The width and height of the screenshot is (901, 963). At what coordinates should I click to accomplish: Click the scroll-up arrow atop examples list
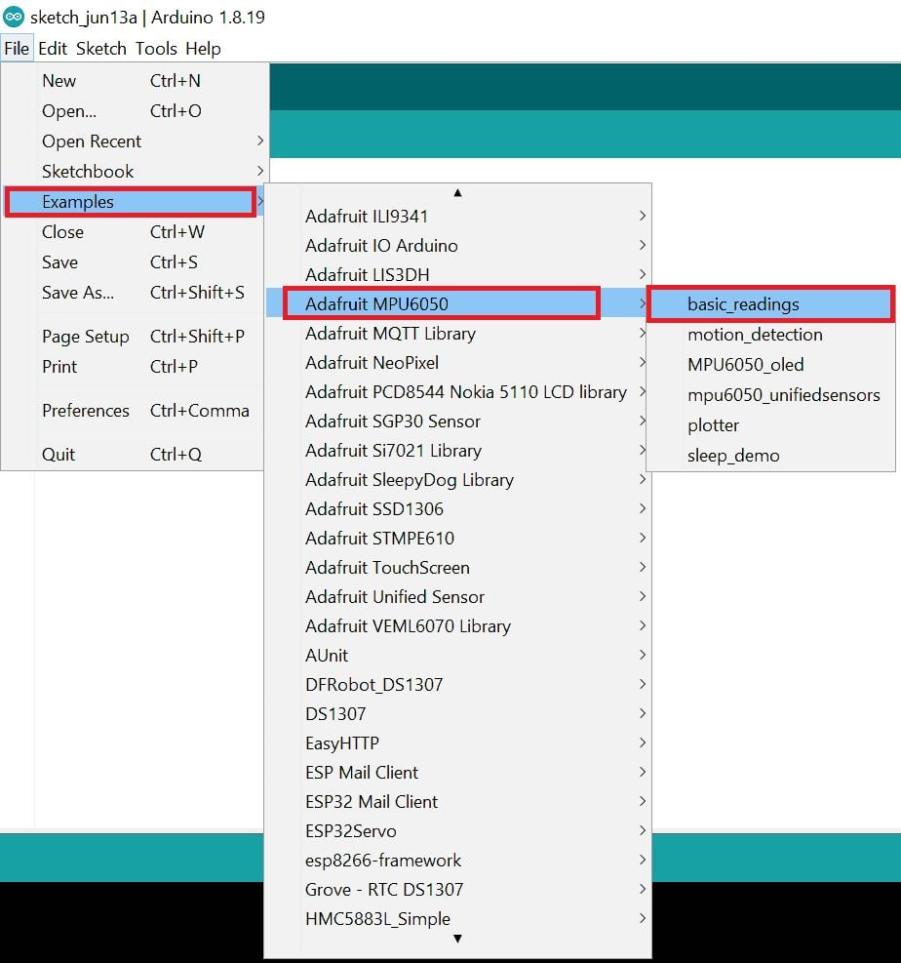(x=457, y=193)
